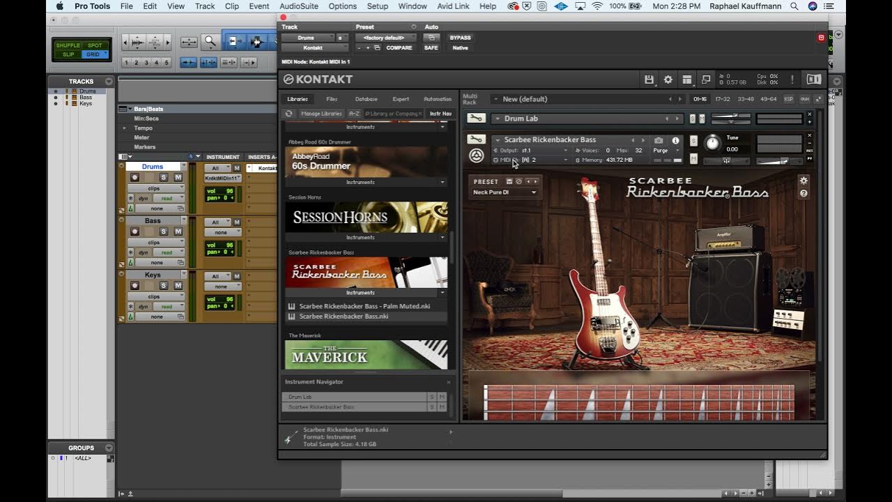Click the SAFE button
The width and height of the screenshot is (892, 502).
point(431,48)
